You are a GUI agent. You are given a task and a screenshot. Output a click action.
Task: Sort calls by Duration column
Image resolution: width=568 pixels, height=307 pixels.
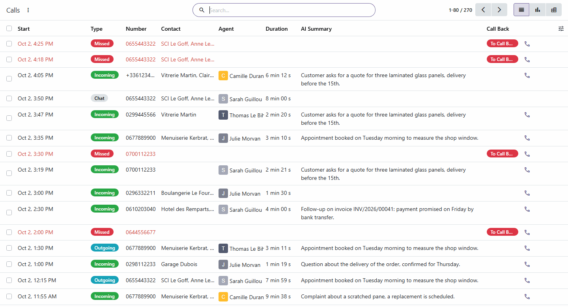277,29
